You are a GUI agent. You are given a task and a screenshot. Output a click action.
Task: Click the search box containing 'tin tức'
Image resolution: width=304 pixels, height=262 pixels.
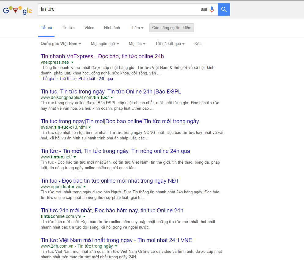tap(119, 9)
